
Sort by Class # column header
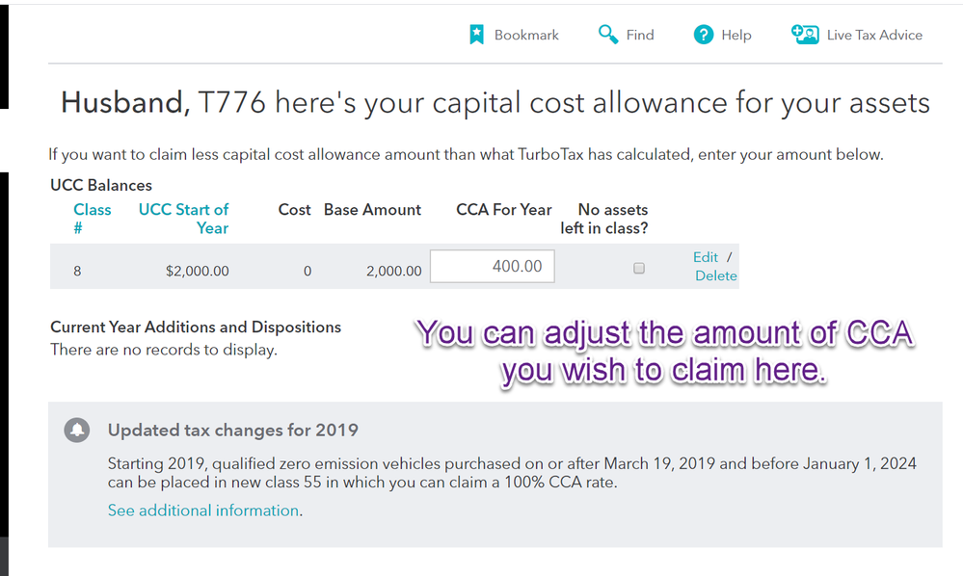click(93, 219)
